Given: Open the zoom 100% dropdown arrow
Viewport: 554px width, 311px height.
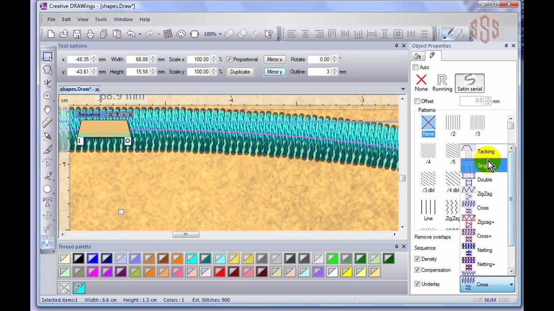Looking at the screenshot, I should point(220,34).
